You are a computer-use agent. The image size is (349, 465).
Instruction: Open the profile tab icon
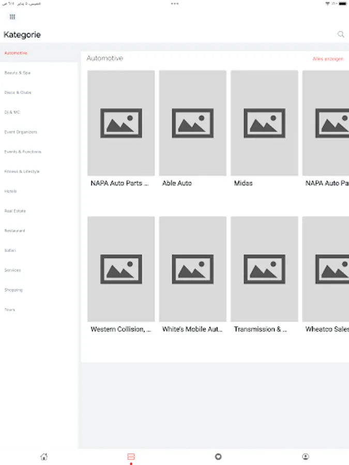[x=306, y=456]
